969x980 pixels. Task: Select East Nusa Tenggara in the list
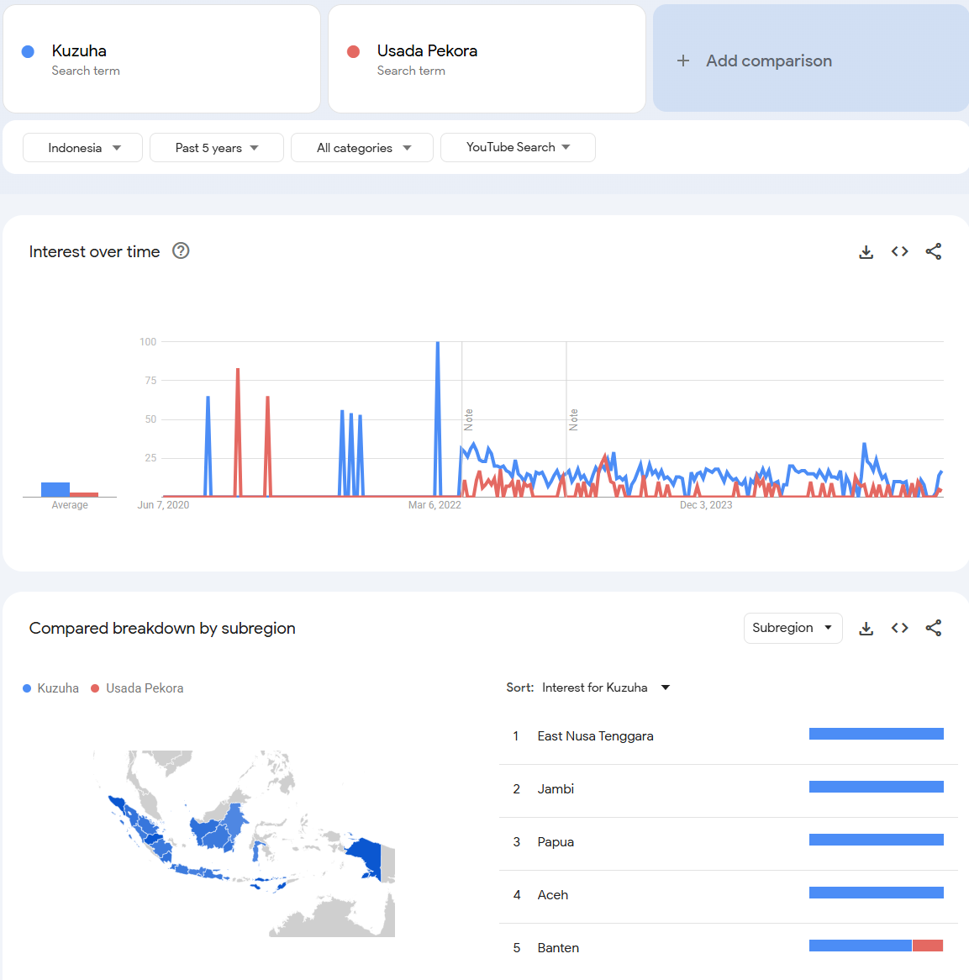[595, 736]
